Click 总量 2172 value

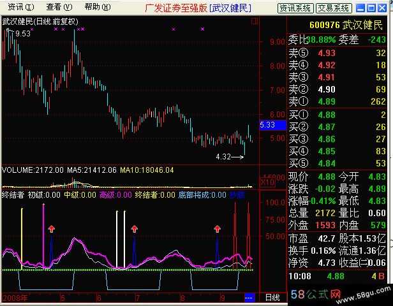325,213
